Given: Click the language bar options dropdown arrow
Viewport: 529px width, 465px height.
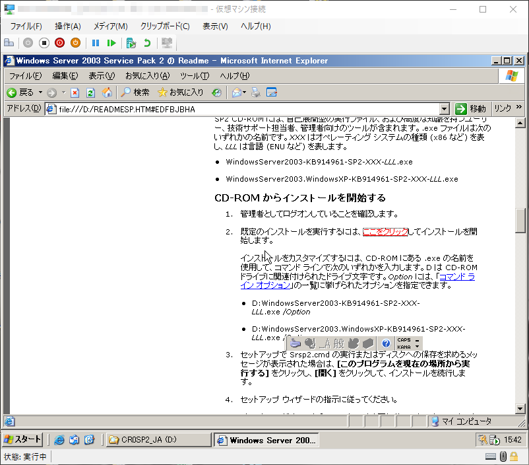Looking at the screenshot, I should pos(418,347).
